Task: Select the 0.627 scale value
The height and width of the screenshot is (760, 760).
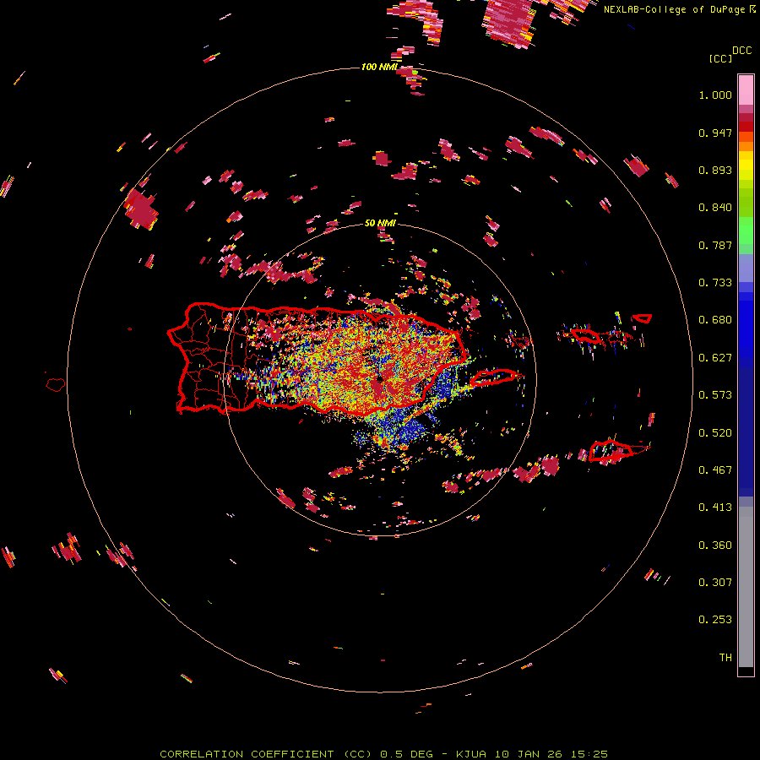Action: pyautogui.click(x=715, y=358)
